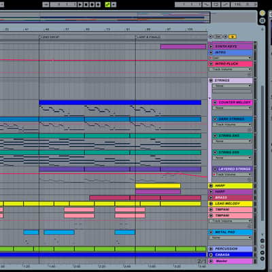Click the Stop button in transport
Image resolution: width=272 pixels, height=272 pixels.
[86, 4]
